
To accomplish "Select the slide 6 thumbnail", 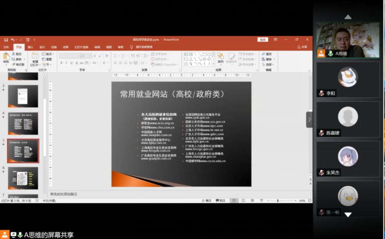I will [x=23, y=178].
